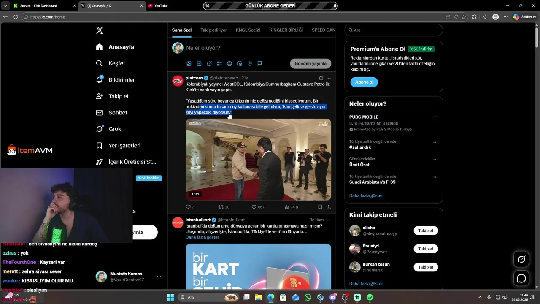Switch to the Takip ediliyor tab
Screen dimensions: 540x304
tap(213, 30)
